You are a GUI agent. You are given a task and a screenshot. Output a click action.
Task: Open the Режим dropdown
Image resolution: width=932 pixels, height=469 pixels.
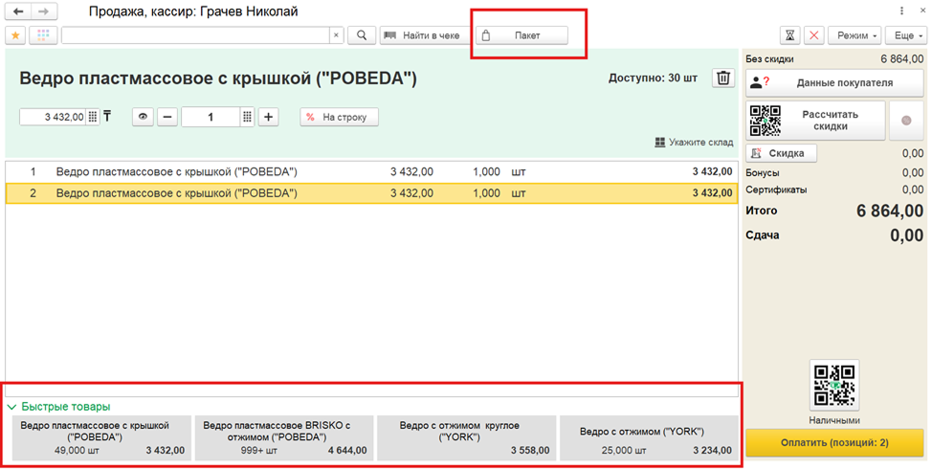[854, 35]
